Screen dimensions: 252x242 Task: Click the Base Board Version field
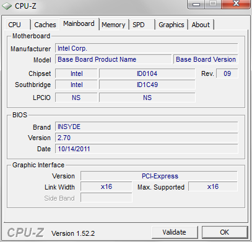pyautogui.click(x=206, y=59)
